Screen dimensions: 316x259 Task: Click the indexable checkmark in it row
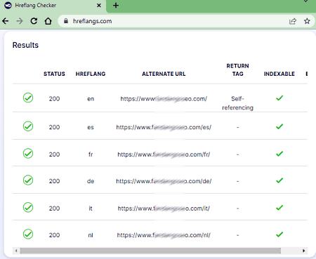(279, 208)
